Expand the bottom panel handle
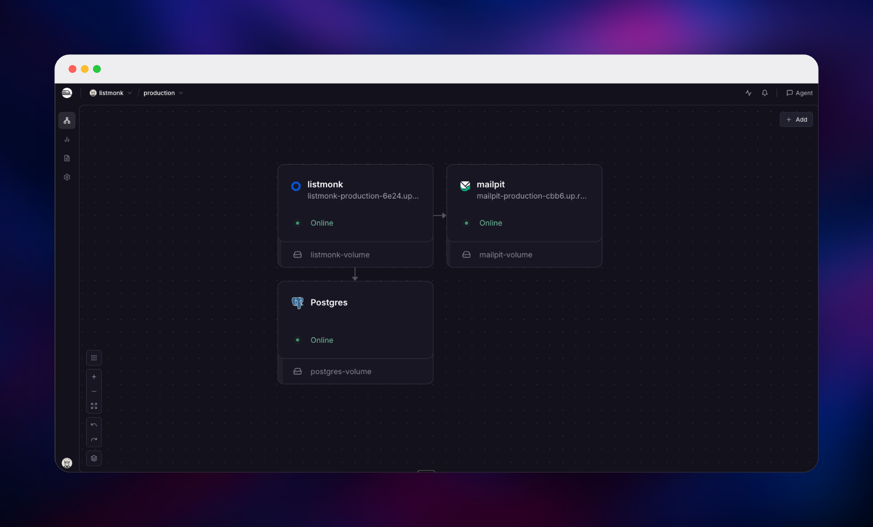Image resolution: width=873 pixels, height=527 pixels. [x=426, y=471]
